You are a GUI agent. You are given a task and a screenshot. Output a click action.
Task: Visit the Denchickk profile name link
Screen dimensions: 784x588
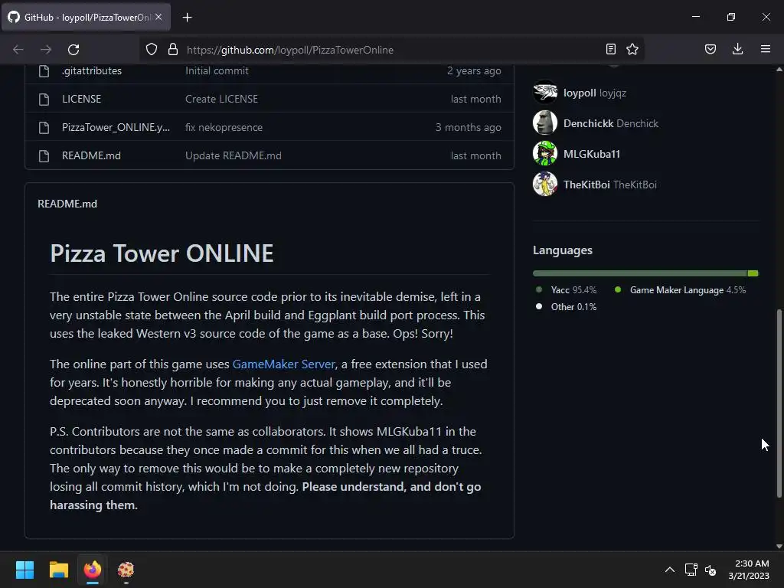[588, 123]
